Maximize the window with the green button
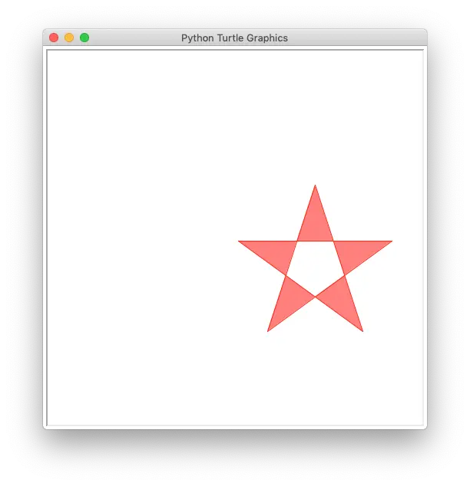 click(x=84, y=38)
